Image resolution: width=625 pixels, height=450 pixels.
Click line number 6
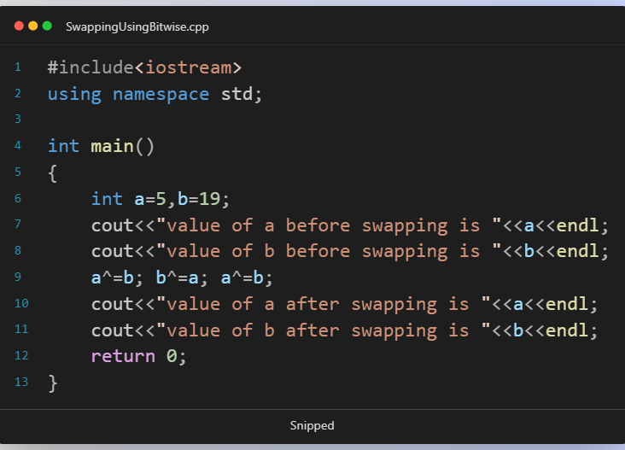tap(18, 198)
